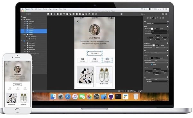193x118 pixels.
Task: Toggle visibility of Followers layer
Action: pyautogui.click(x=25, y=28)
